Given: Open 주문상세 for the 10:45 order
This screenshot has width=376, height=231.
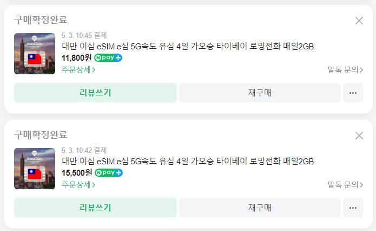Looking at the screenshot, I should click(x=78, y=69).
